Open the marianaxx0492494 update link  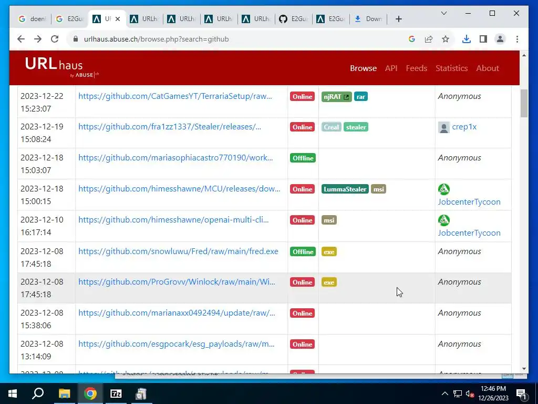pos(177,313)
